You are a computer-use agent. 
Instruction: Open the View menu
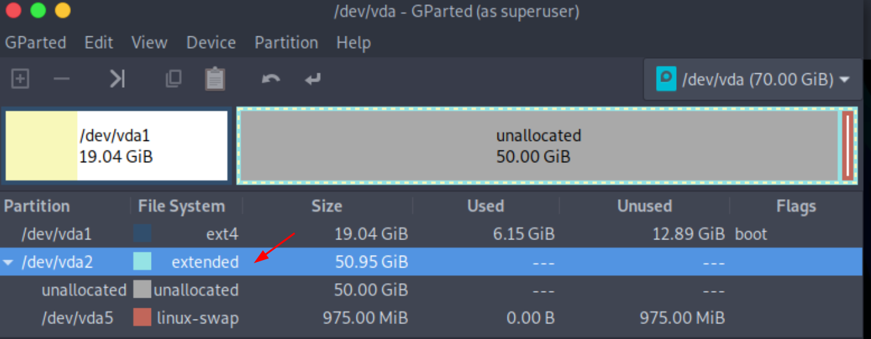coord(149,43)
